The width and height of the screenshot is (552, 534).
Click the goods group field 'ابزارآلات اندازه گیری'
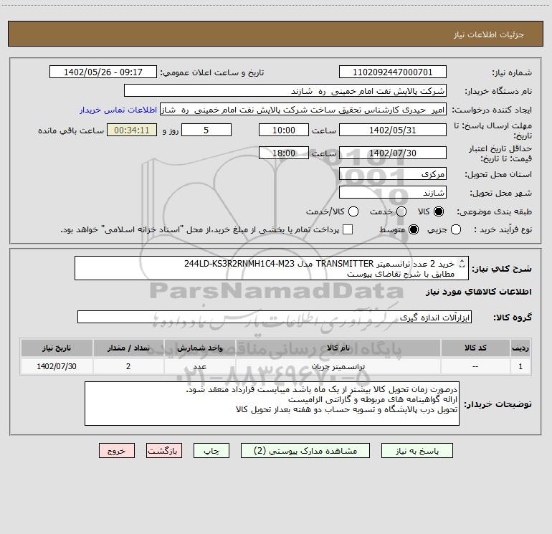275,317
